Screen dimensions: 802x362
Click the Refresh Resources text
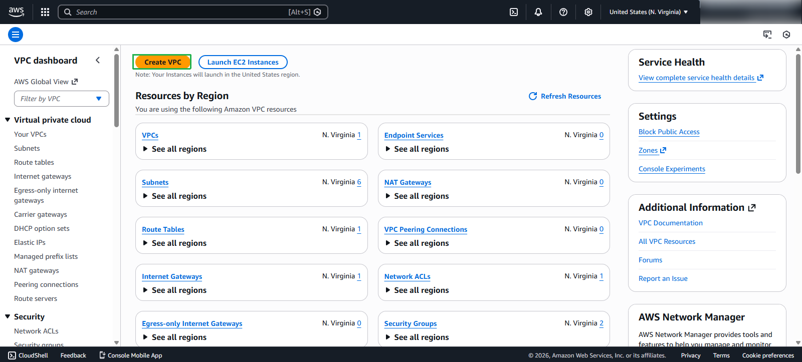[x=571, y=96]
